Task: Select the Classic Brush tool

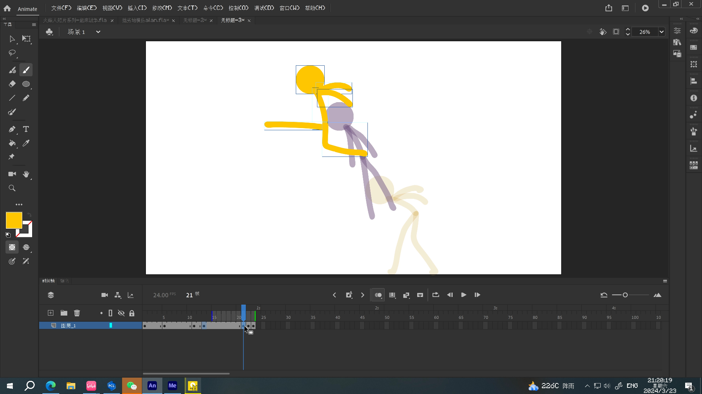Action: [x=26, y=70]
